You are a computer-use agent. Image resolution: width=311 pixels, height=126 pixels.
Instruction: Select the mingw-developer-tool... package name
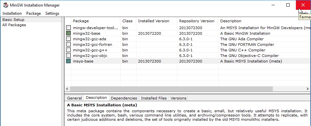tap(96, 28)
